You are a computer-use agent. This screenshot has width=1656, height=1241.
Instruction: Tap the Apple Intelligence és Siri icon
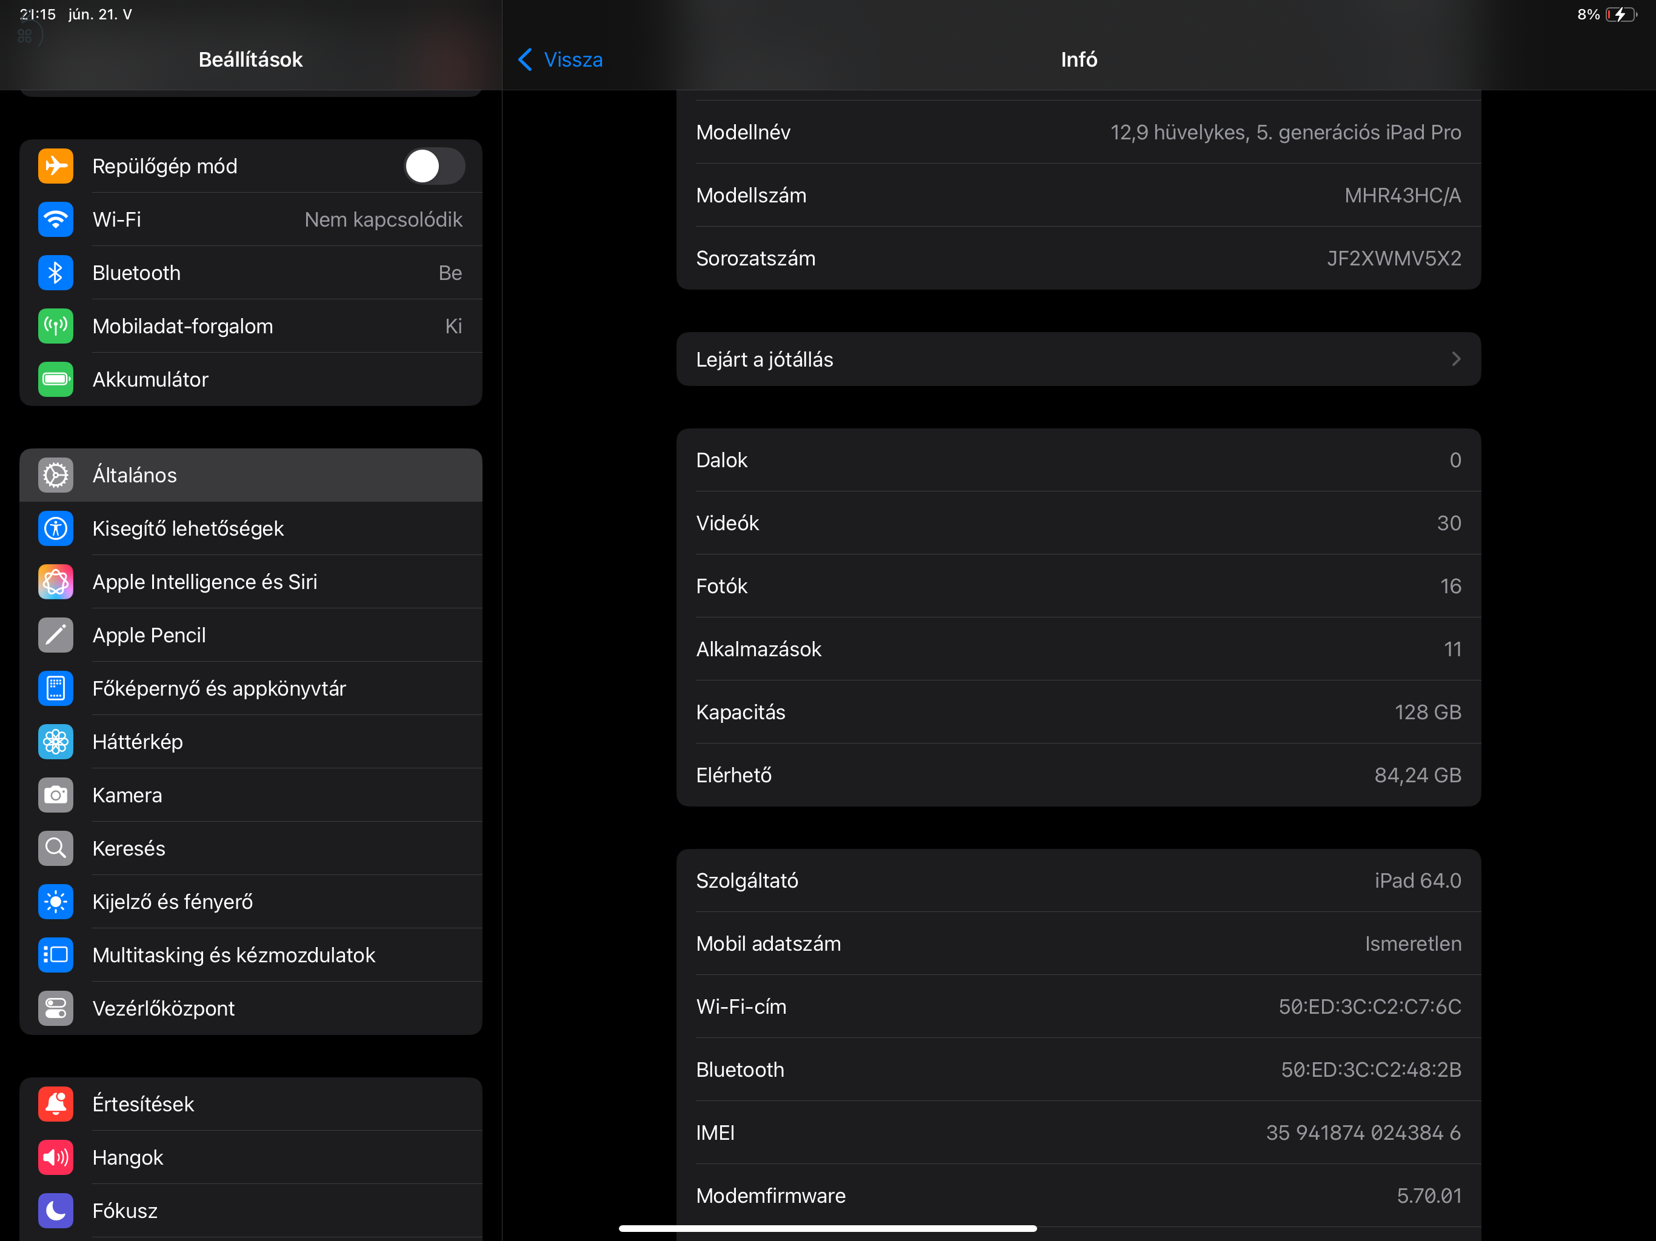click(55, 582)
